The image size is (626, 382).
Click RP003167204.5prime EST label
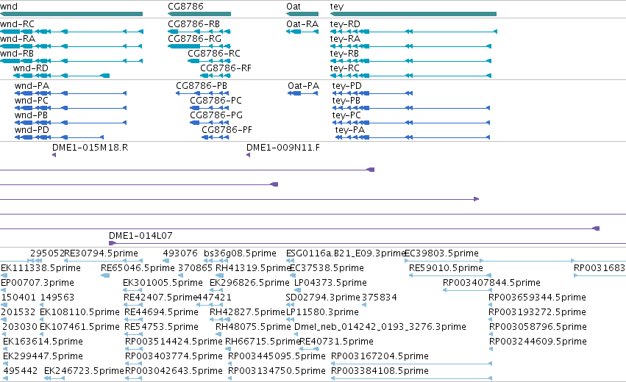pyautogui.click(x=380, y=356)
